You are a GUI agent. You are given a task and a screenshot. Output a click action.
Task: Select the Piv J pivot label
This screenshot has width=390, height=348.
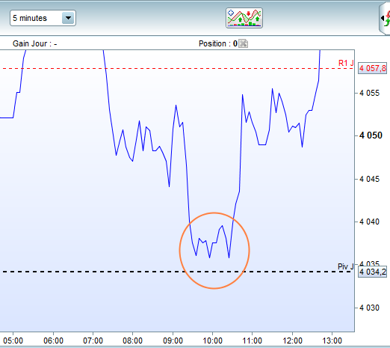(346, 266)
